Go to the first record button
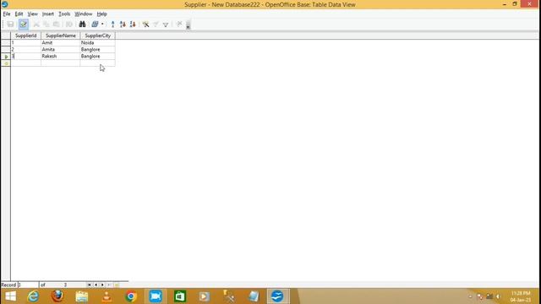This screenshot has width=541, height=304. [x=90, y=285]
